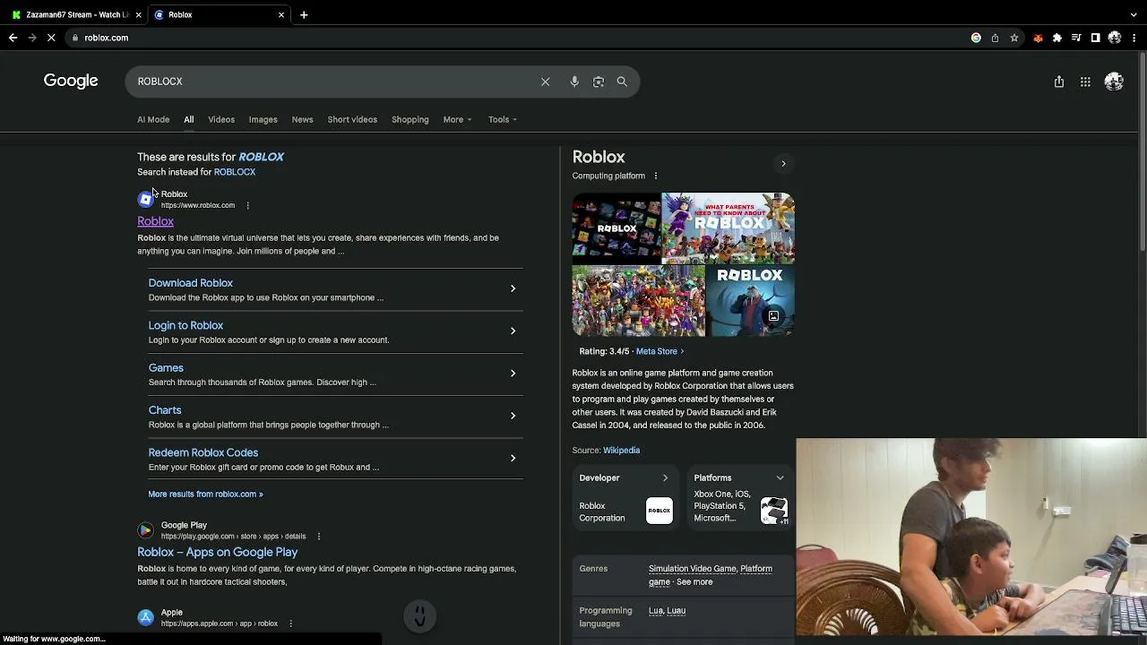Screen dimensions: 1147x645
Task: Search instead for ROBLOCX
Action: (x=235, y=172)
